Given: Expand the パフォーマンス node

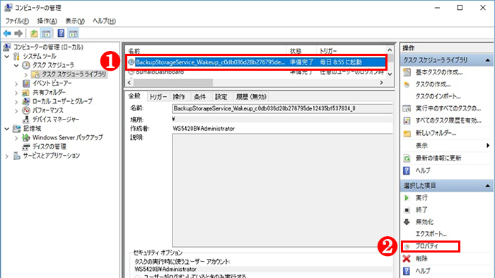Looking at the screenshot, I should pyautogui.click(x=16, y=110).
